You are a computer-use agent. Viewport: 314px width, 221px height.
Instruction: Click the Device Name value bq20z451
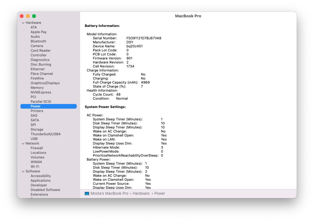coord(135,46)
